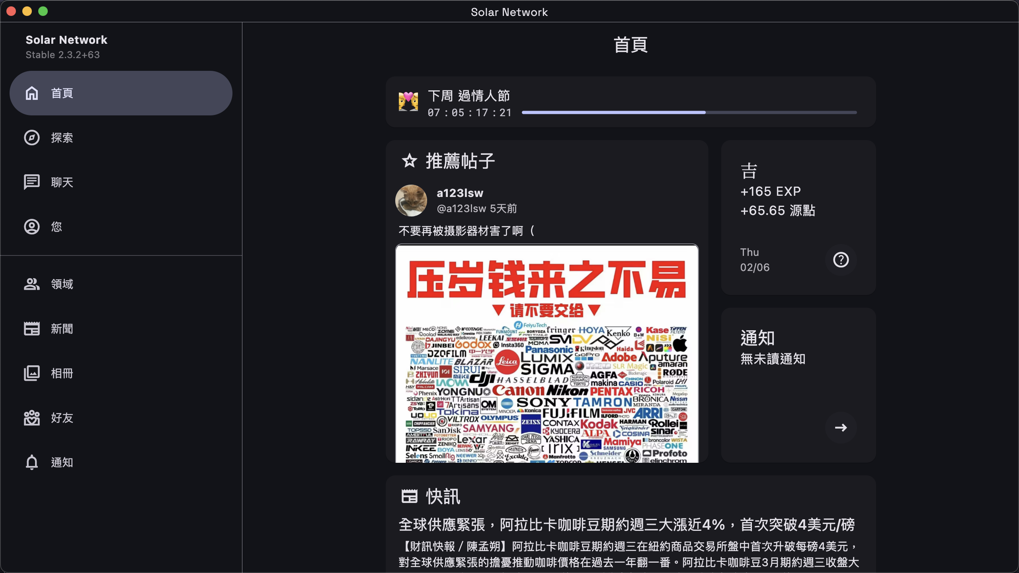Click the 無未讀通知 status text

(773, 359)
